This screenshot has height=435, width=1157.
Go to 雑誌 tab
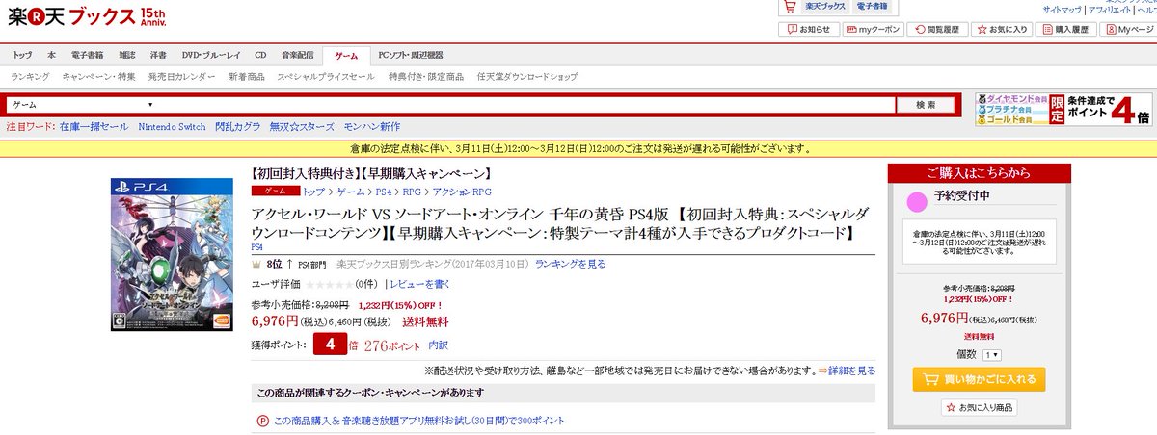coord(127,55)
